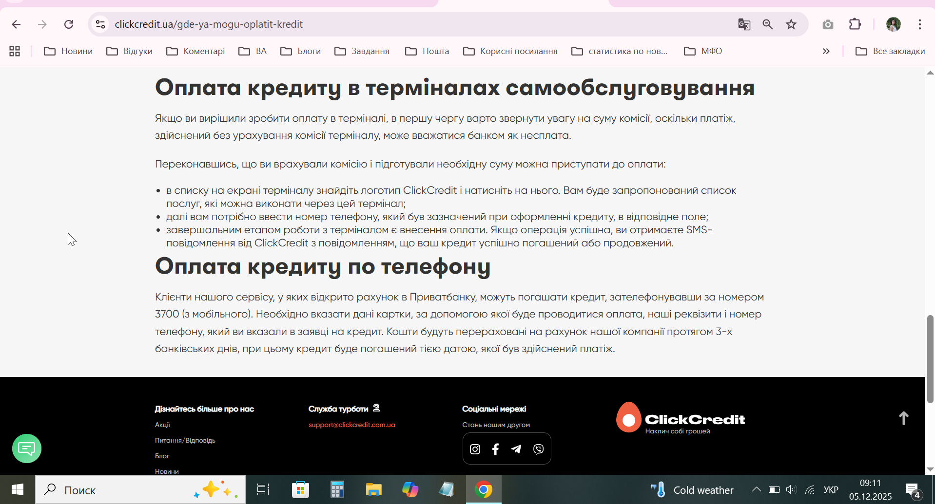Open the Telegram social link

point(516,449)
